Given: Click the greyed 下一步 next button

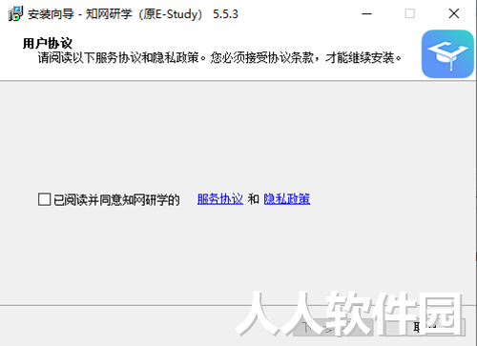Looking at the screenshot, I should (333, 327).
